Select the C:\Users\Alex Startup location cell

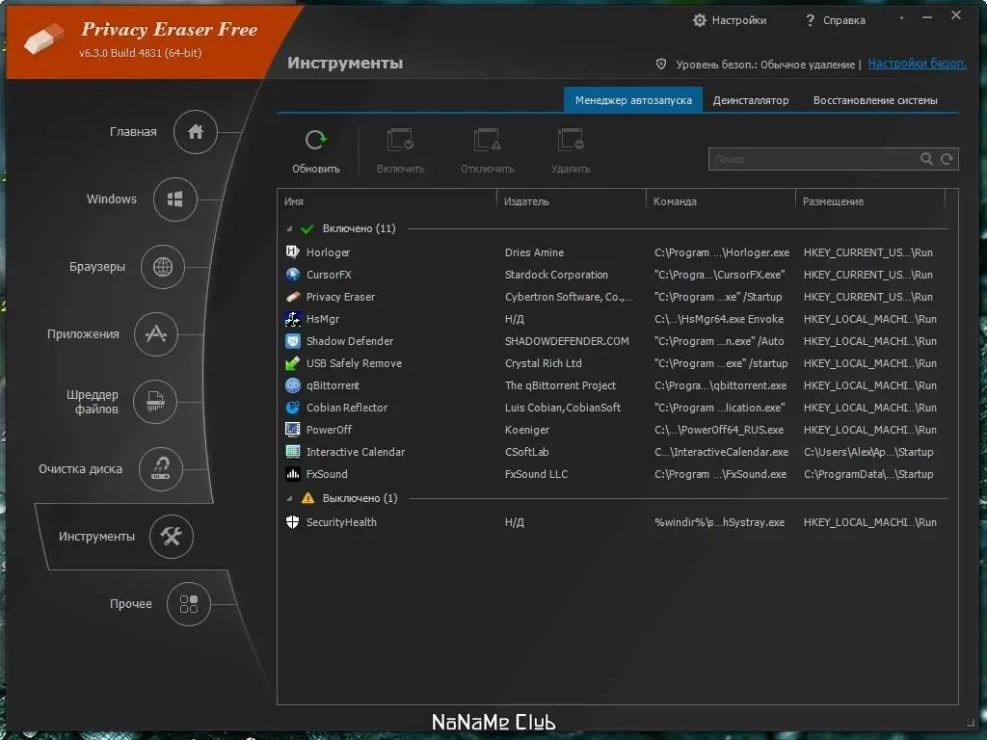(868, 452)
